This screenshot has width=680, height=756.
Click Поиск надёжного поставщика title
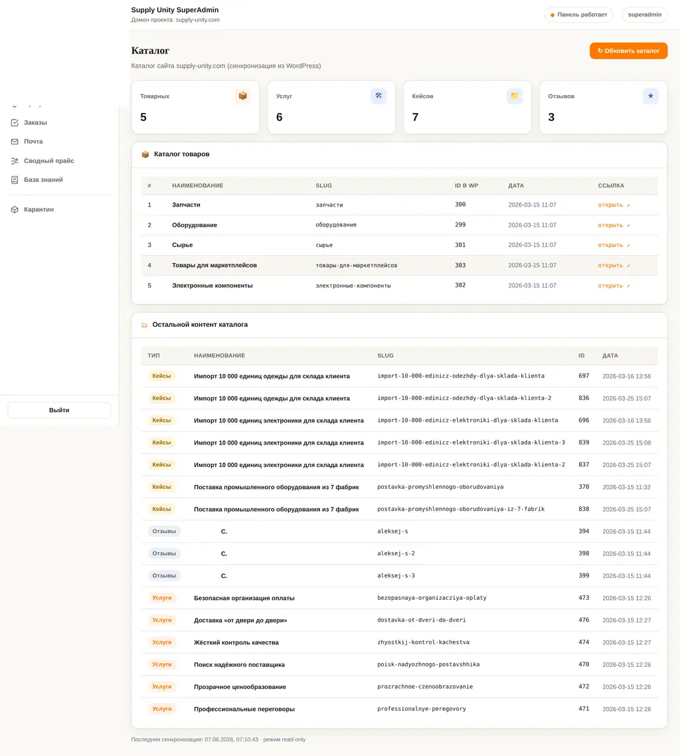tap(239, 664)
